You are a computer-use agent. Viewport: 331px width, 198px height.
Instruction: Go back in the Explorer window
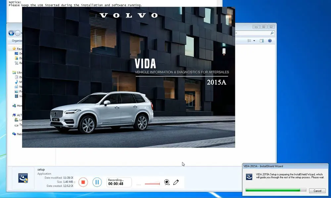click(11, 33)
